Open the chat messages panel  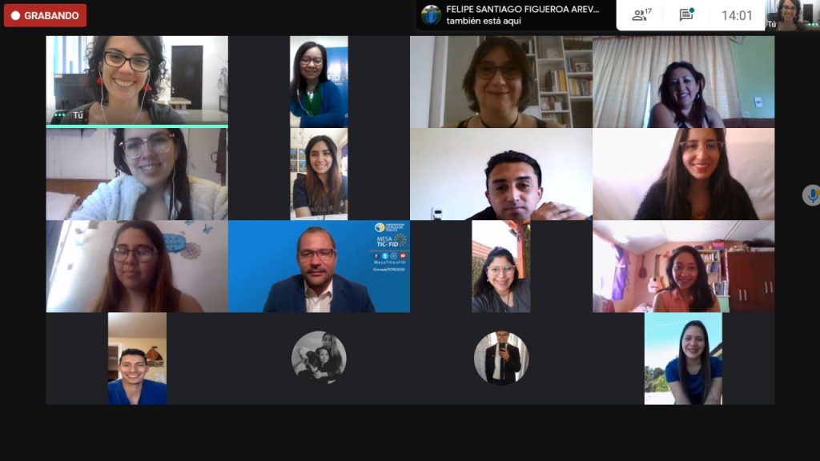(686, 15)
